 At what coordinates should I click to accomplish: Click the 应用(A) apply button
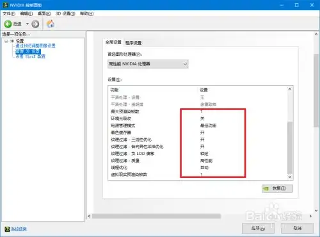click(258, 228)
